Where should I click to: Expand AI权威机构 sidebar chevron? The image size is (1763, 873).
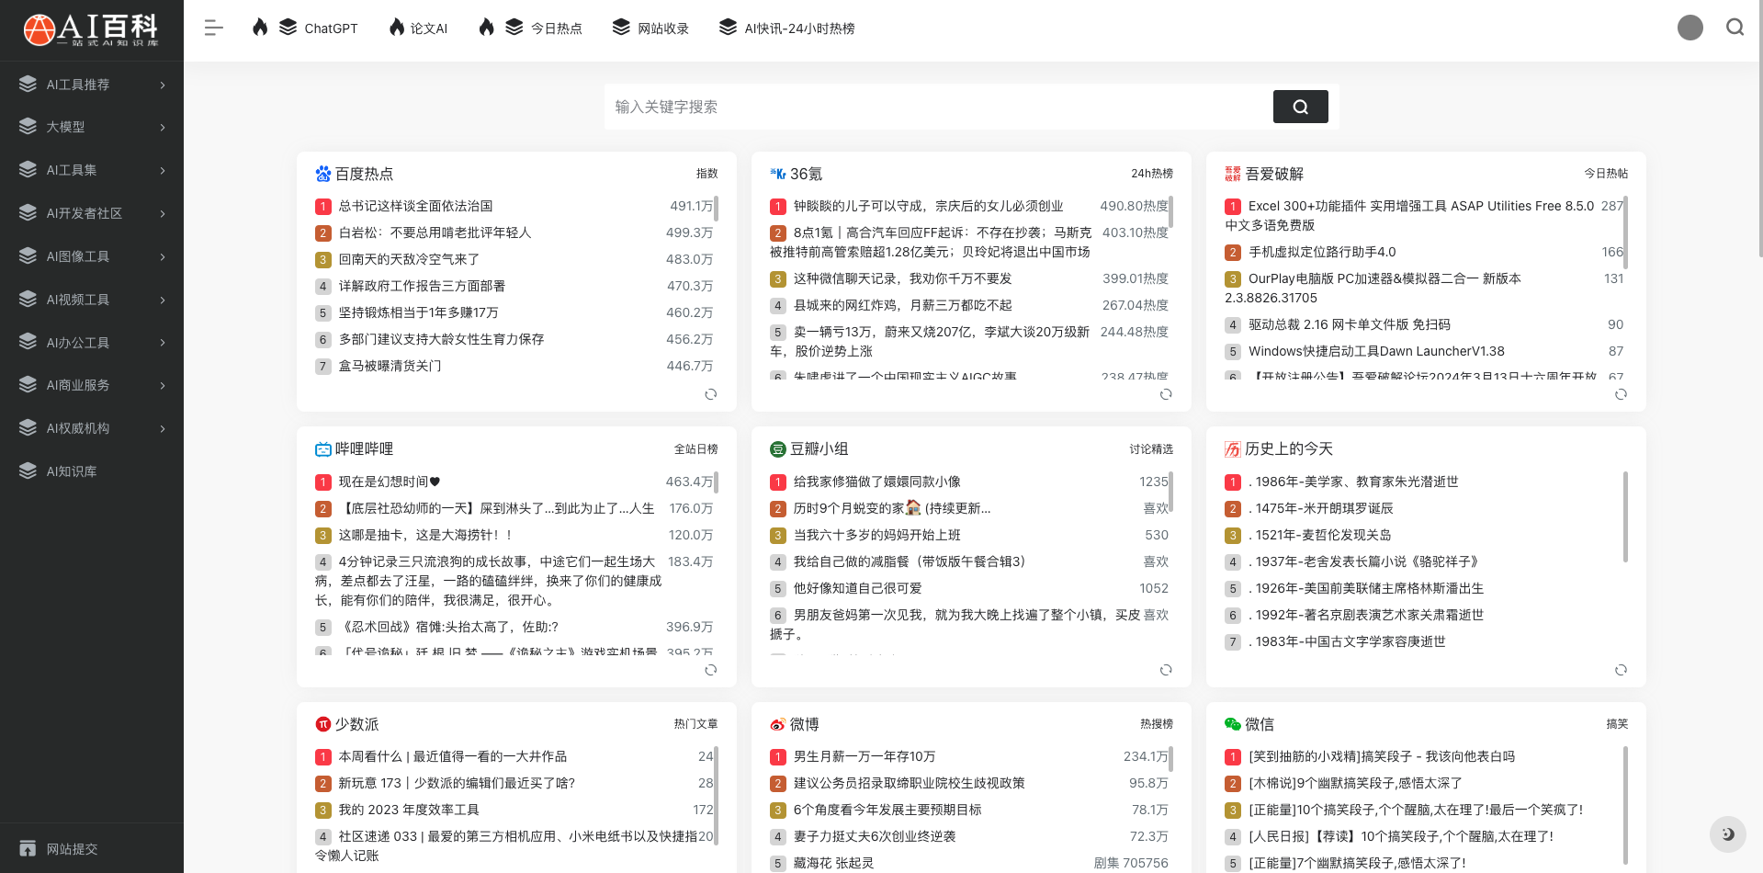click(163, 428)
